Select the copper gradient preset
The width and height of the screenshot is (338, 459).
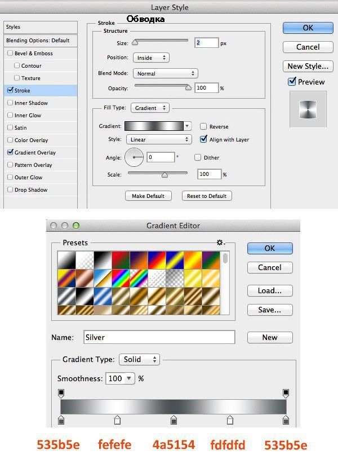85,278
